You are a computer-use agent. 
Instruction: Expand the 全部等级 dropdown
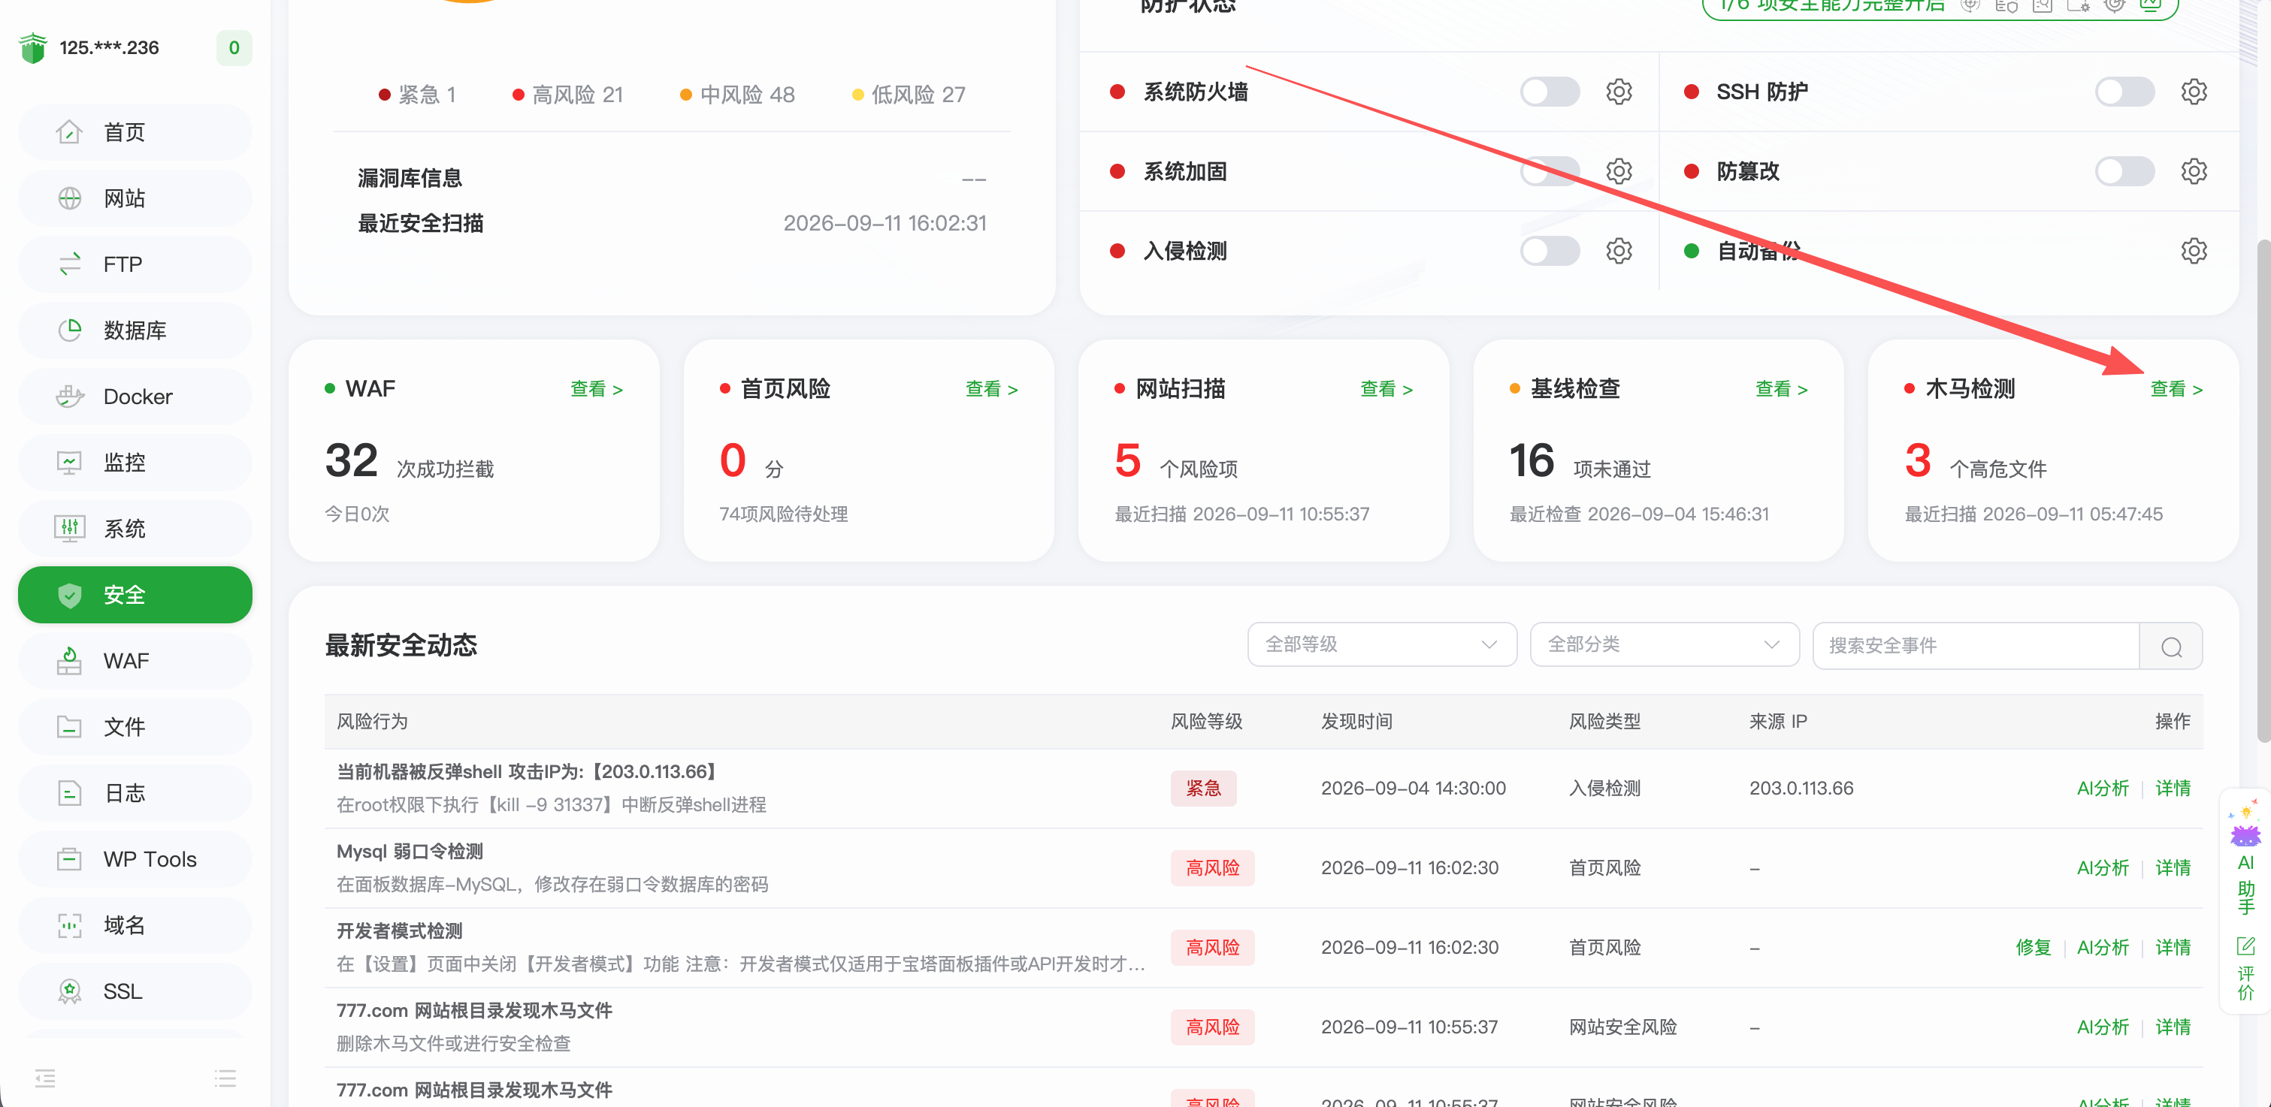tap(1381, 644)
